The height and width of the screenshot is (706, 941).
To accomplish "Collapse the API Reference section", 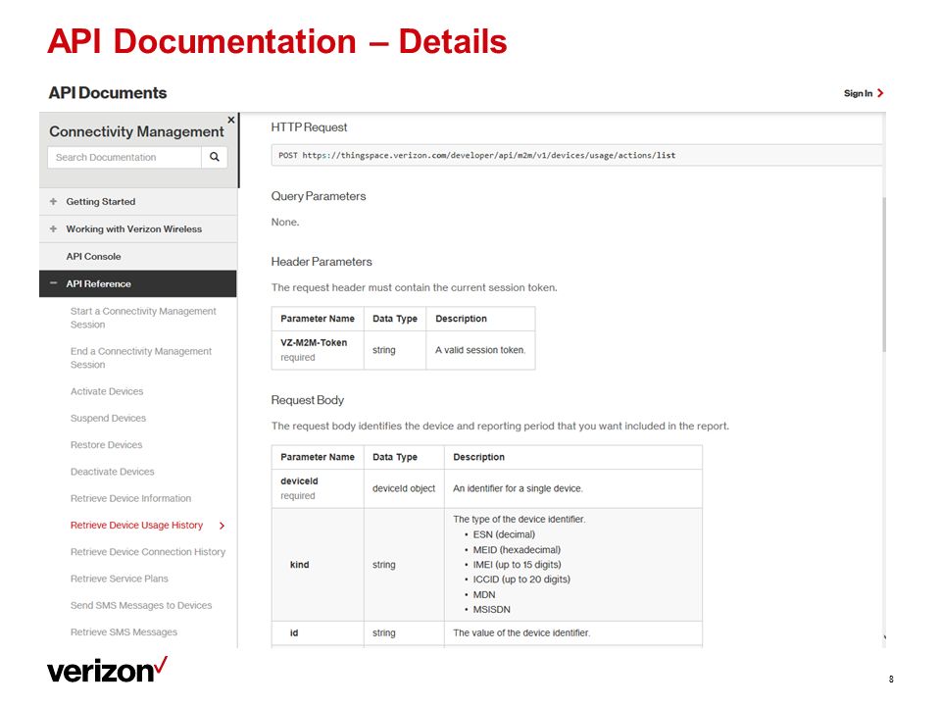I will pyautogui.click(x=53, y=283).
